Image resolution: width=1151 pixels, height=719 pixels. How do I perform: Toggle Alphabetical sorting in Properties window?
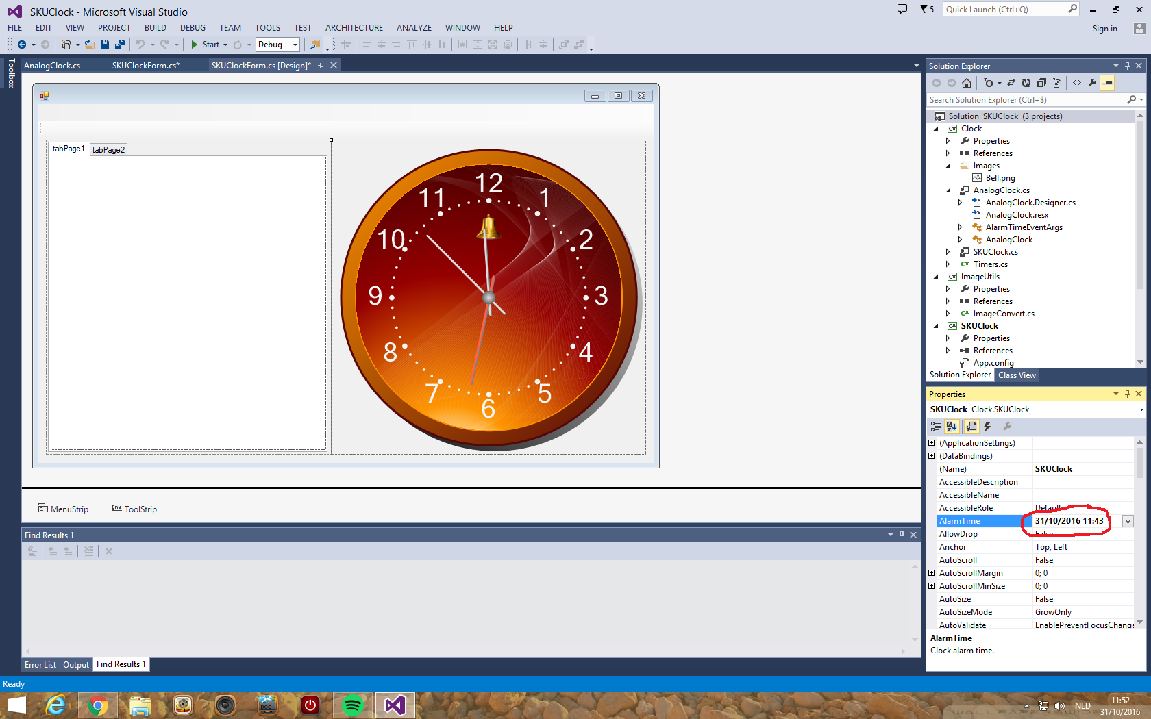[952, 426]
